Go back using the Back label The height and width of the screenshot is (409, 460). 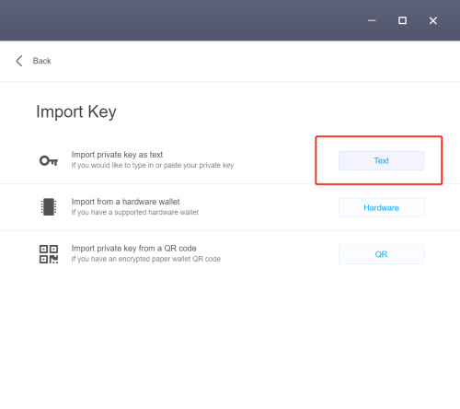(x=41, y=61)
